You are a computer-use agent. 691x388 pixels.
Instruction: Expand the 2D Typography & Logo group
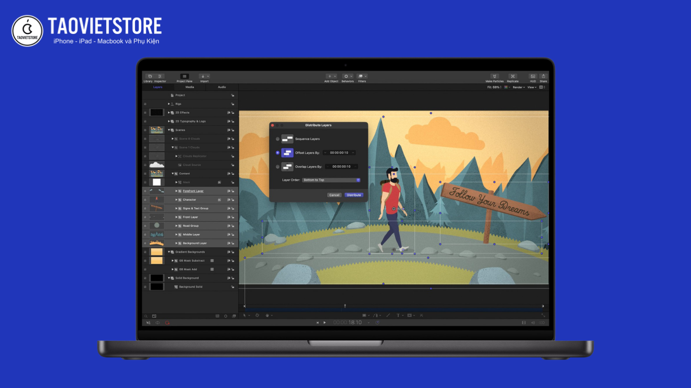pyautogui.click(x=169, y=121)
